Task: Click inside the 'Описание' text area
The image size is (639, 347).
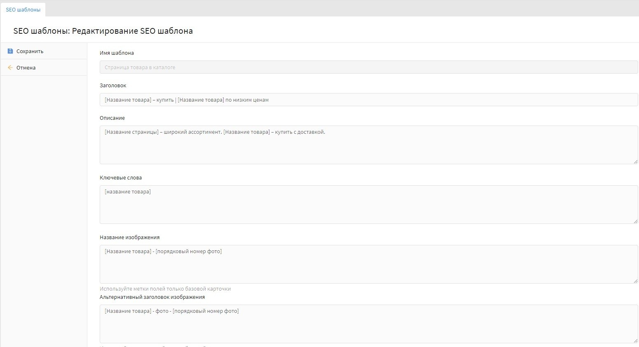Action: pos(368,145)
